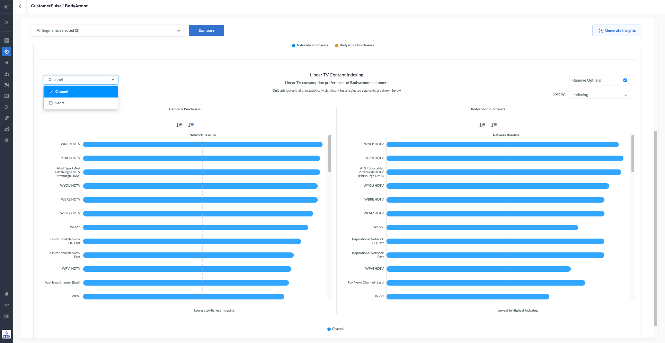Click the WYOU HDTV bar in Bodyarmor chart

[498, 186]
